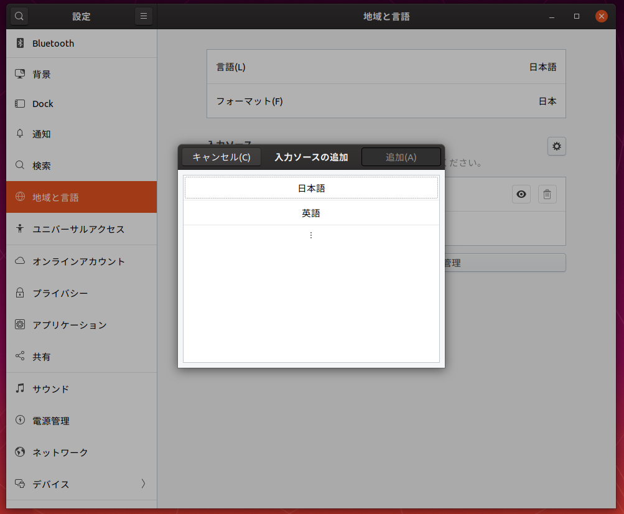Go to 背景 settings panel
The image size is (624, 514).
coord(81,74)
